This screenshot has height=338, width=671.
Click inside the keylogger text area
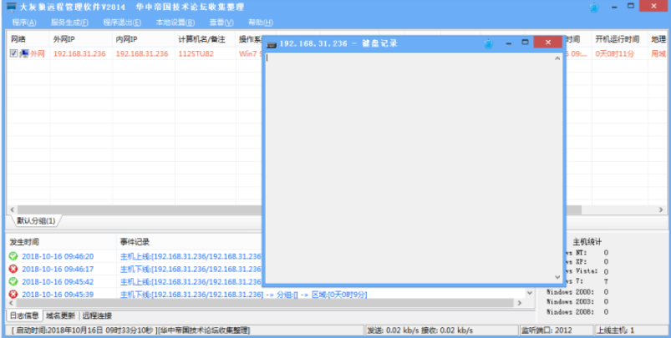tap(409, 168)
